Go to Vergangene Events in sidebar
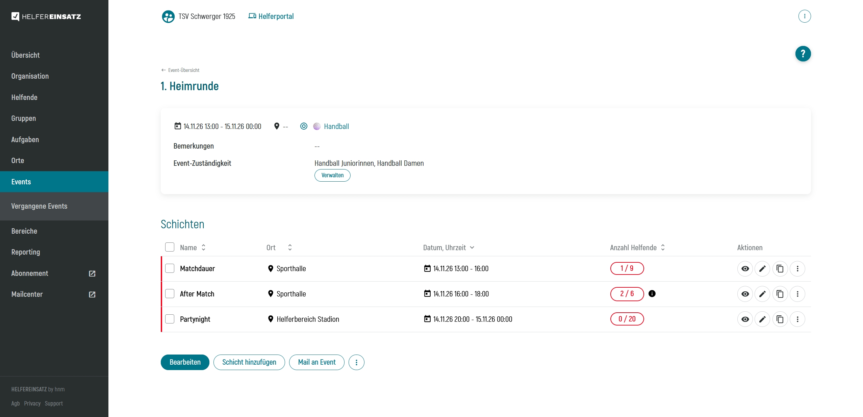 click(x=39, y=206)
